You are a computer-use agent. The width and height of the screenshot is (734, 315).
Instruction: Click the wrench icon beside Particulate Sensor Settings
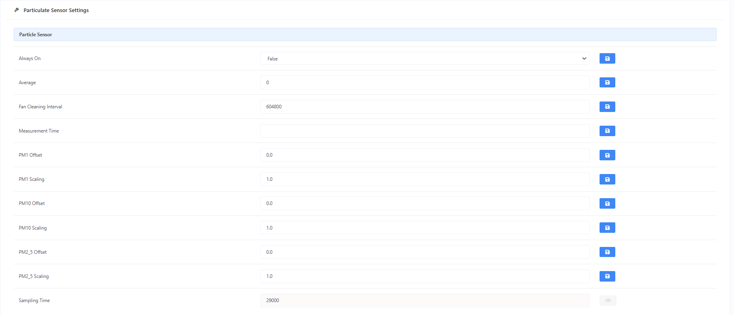tap(17, 10)
